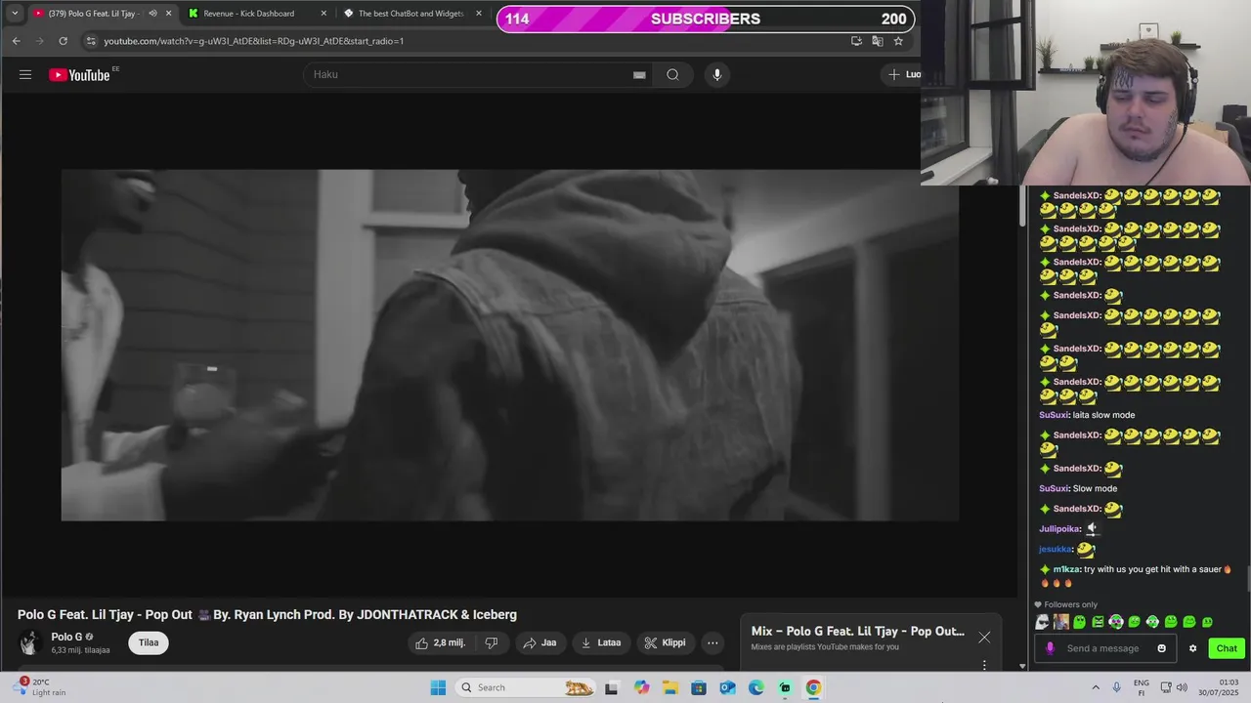This screenshot has height=703, width=1251.
Task: Share the video with the Jaa button
Action: 539,642
